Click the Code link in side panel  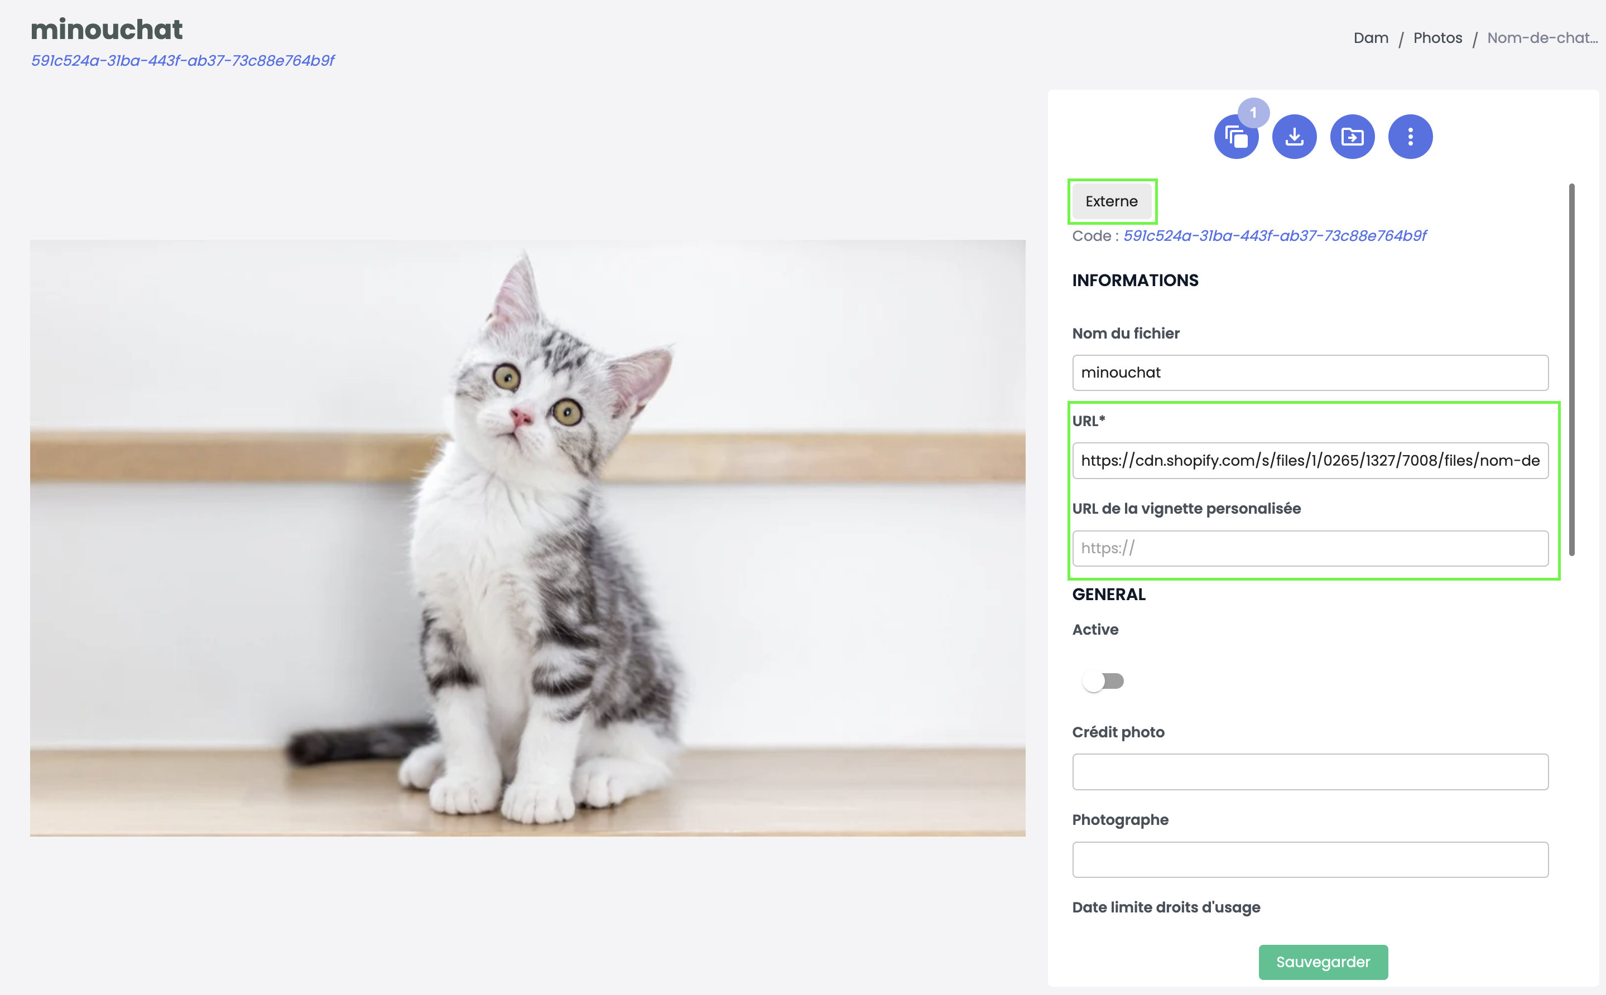(x=1275, y=235)
